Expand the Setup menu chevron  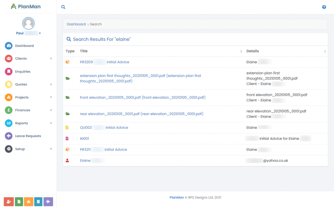point(51,149)
